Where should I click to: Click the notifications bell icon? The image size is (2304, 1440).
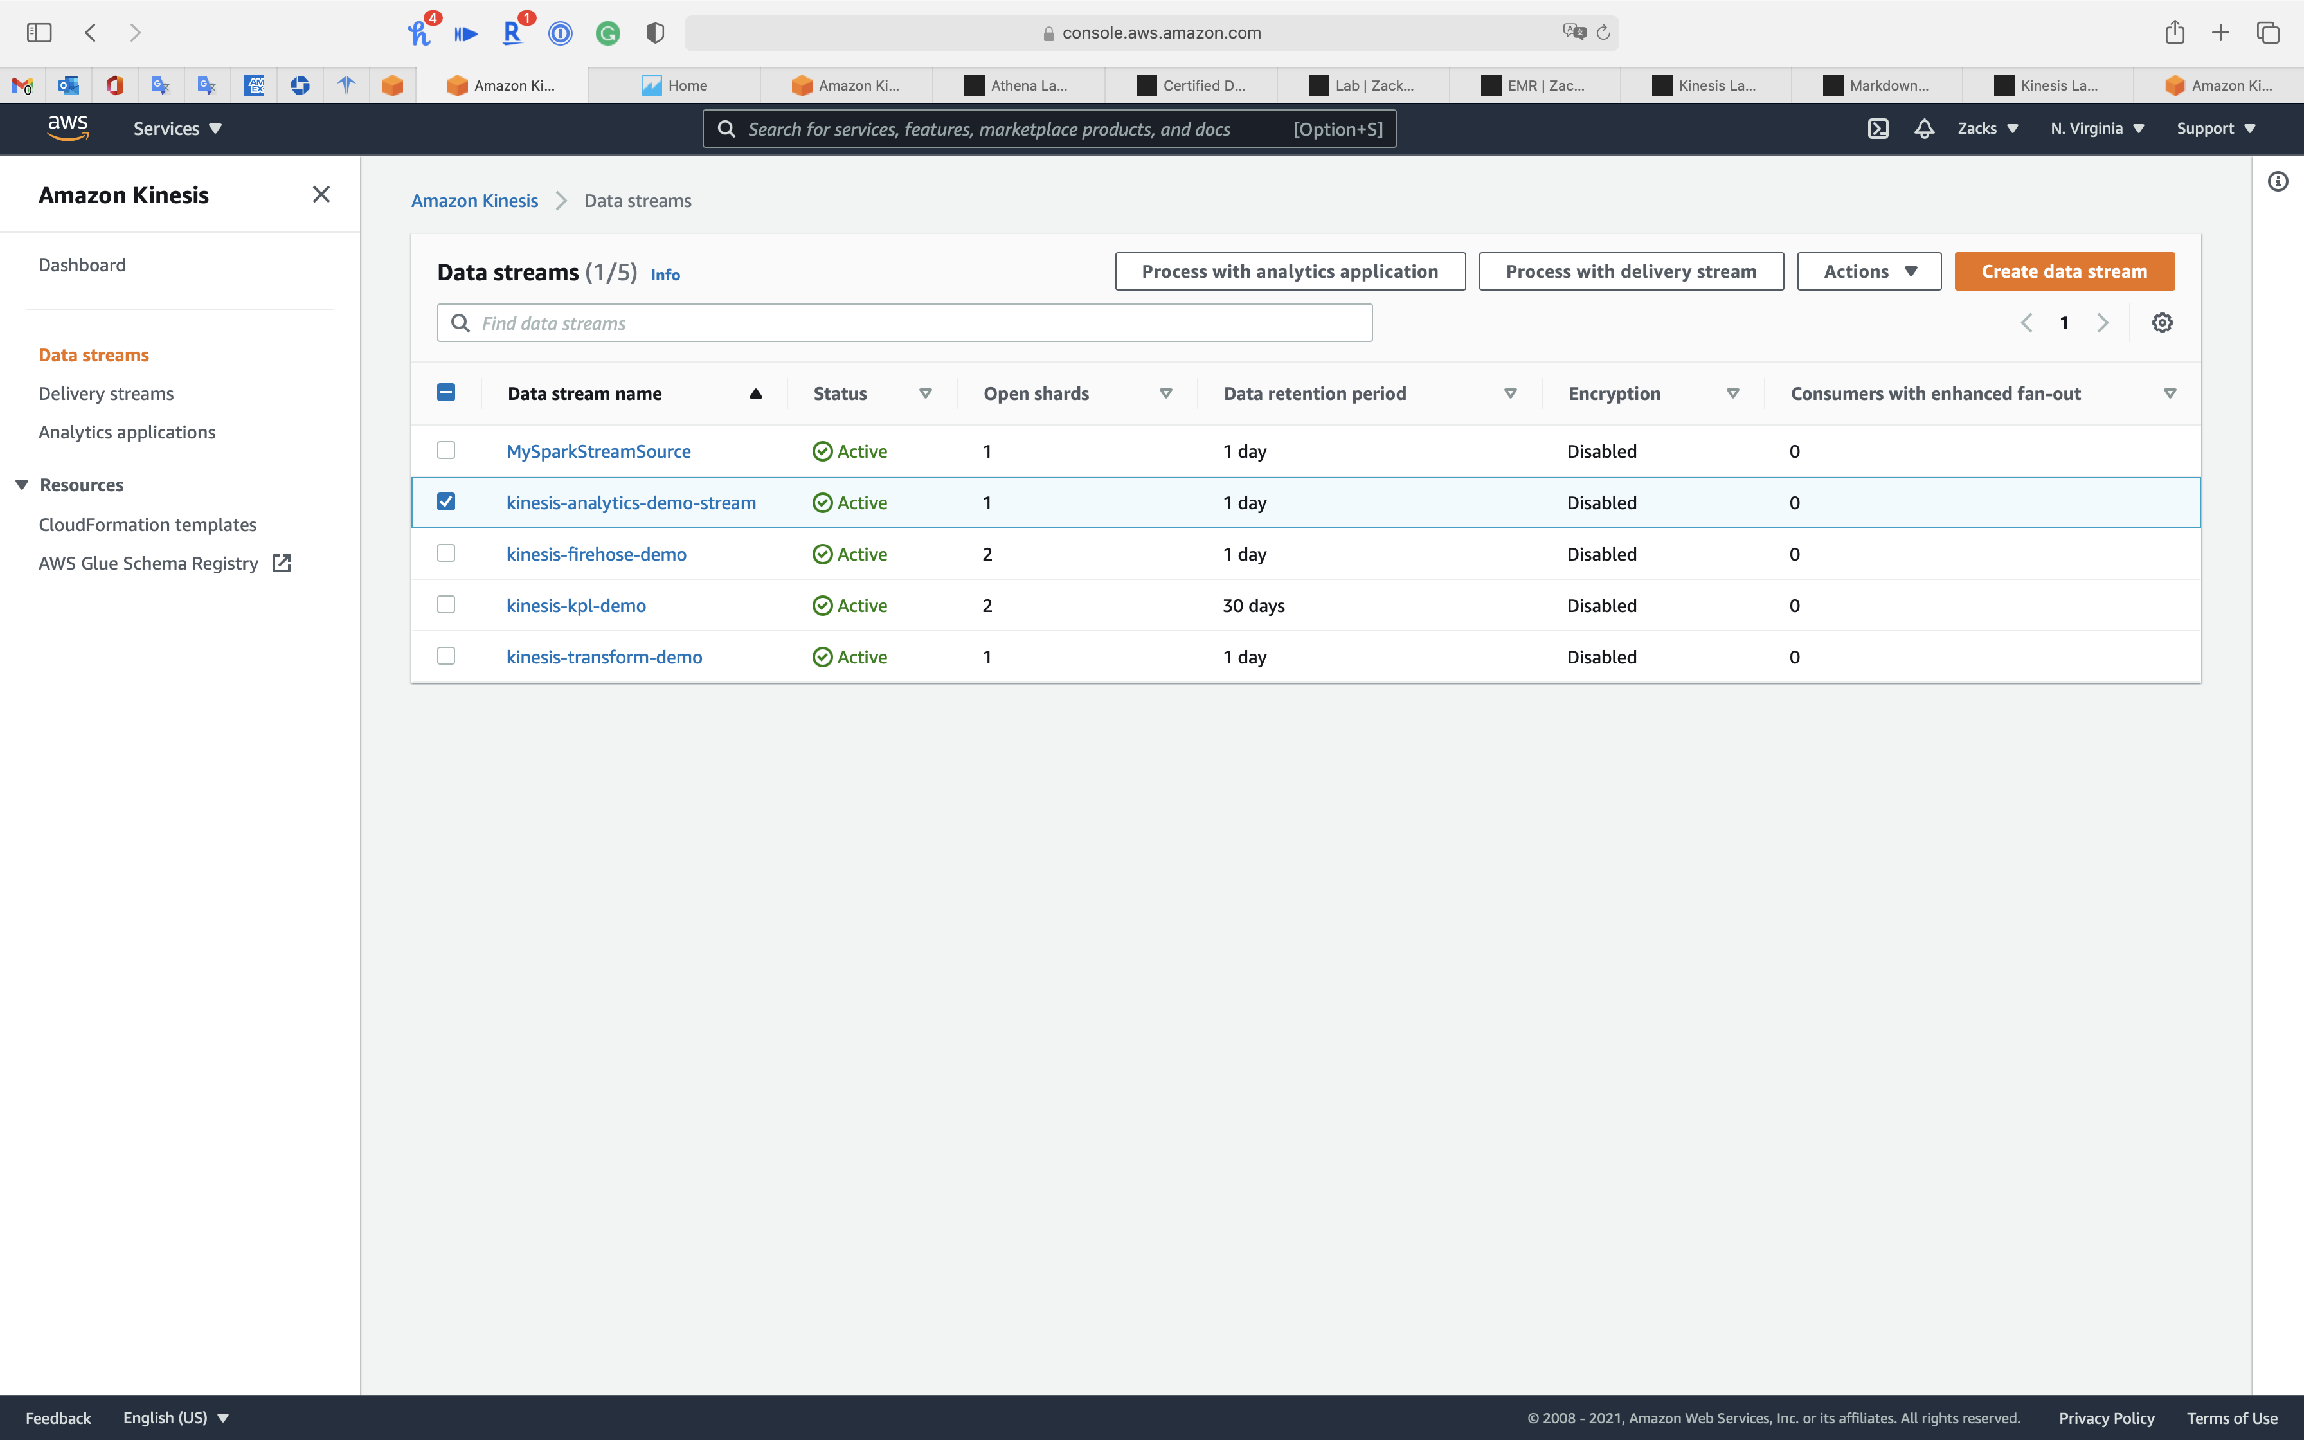coord(1924,129)
